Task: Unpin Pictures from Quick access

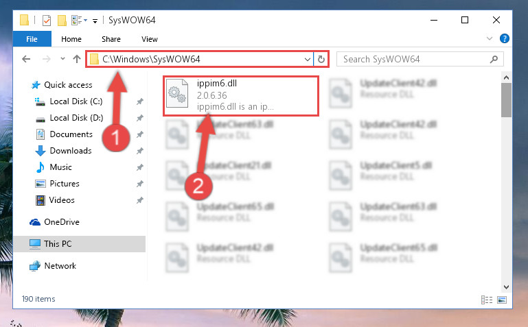Action: click(x=140, y=184)
